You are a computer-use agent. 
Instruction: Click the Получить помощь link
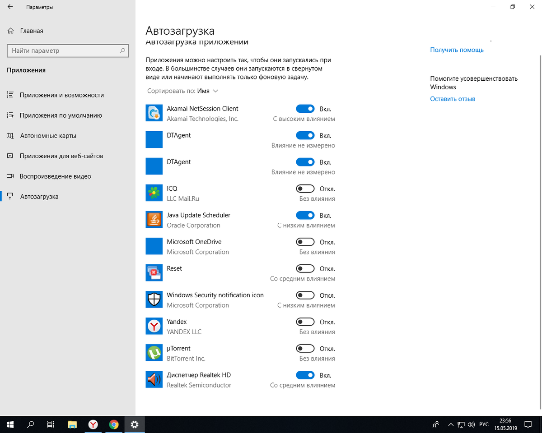point(457,50)
